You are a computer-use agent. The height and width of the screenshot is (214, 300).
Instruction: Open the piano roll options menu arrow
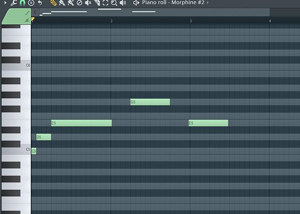(5, 3)
